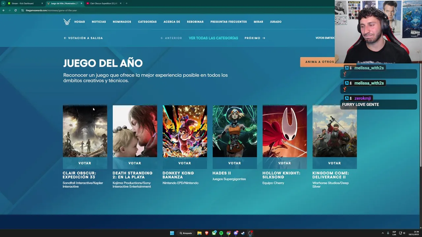Open Brave browser from taskbar
This screenshot has width=422, height=237.
coord(207,233)
